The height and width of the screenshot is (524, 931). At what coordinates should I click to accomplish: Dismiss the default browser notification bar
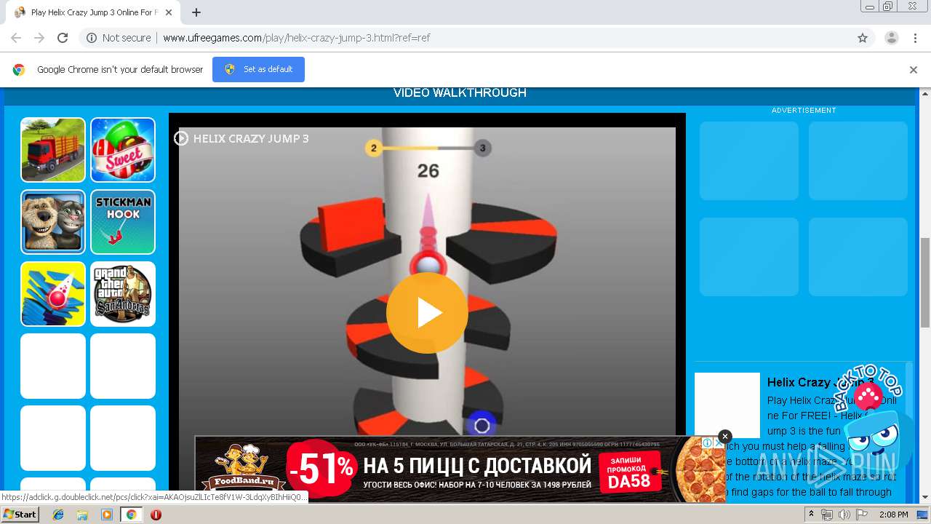914,70
